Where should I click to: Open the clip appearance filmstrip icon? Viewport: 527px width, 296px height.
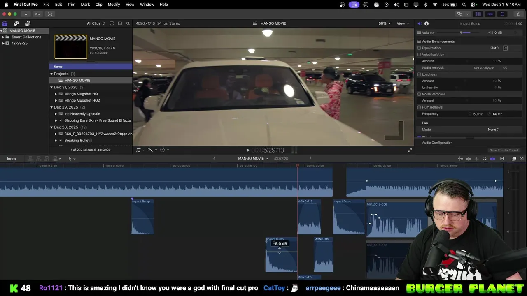pyautogui.click(x=120, y=23)
